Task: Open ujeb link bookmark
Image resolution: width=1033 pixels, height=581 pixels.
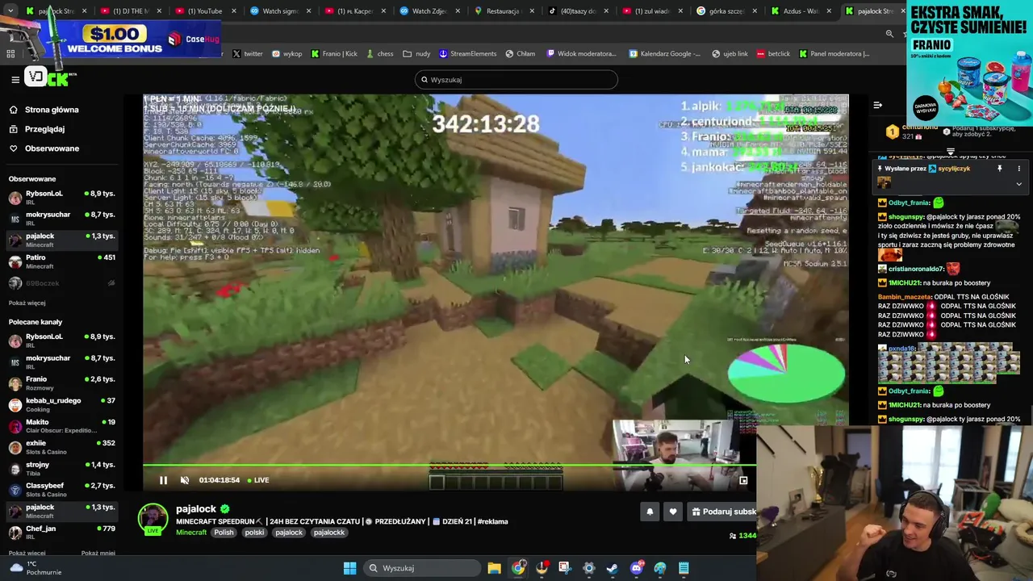Action: point(730,54)
